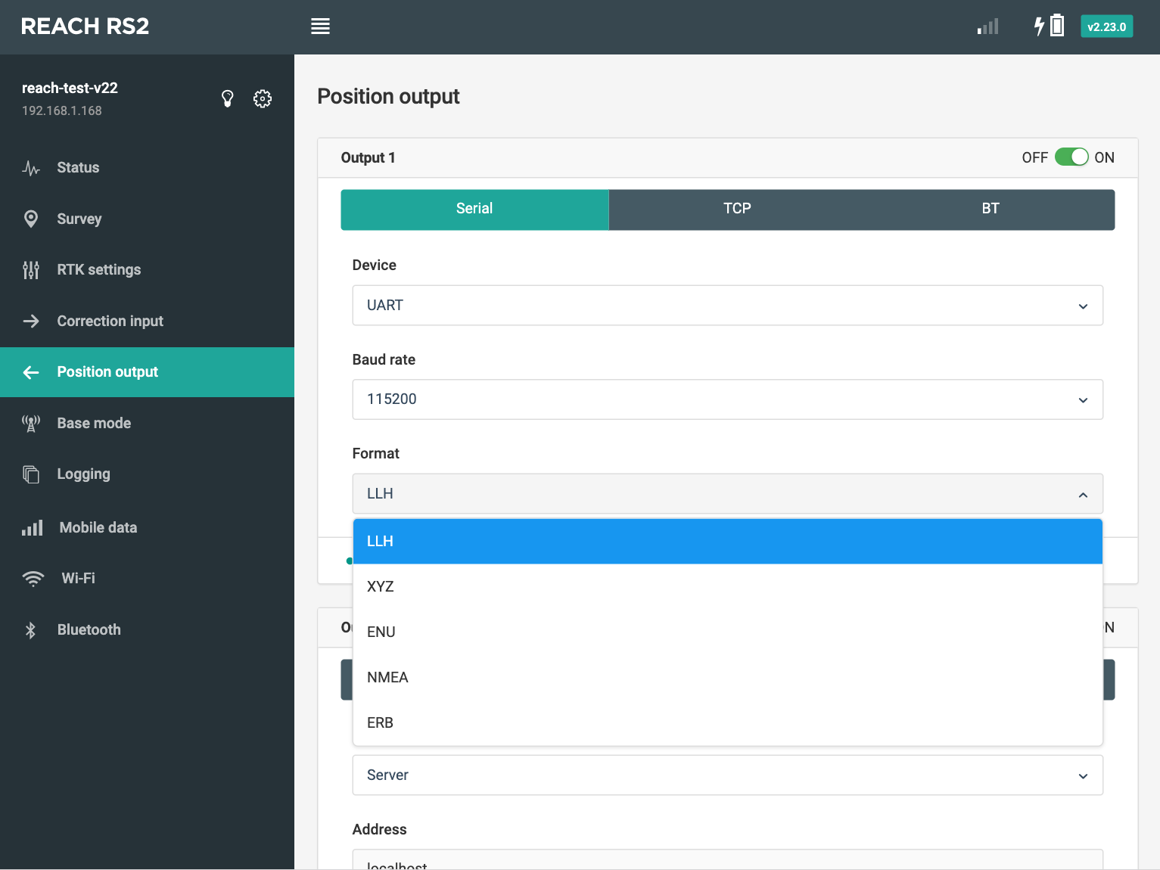Click the v2.23.0 version badge
Viewport: 1160px width, 870px height.
click(1106, 26)
